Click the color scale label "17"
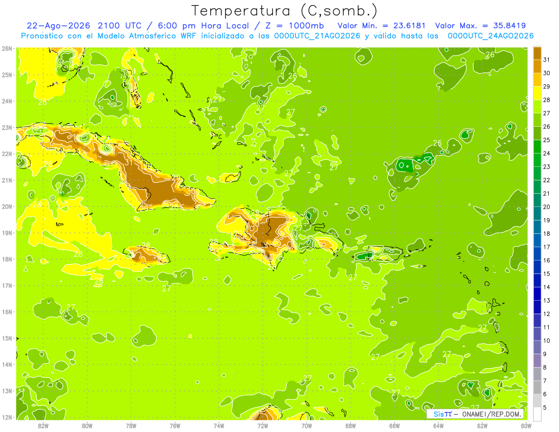The width and height of the screenshot is (559, 432). click(546, 247)
